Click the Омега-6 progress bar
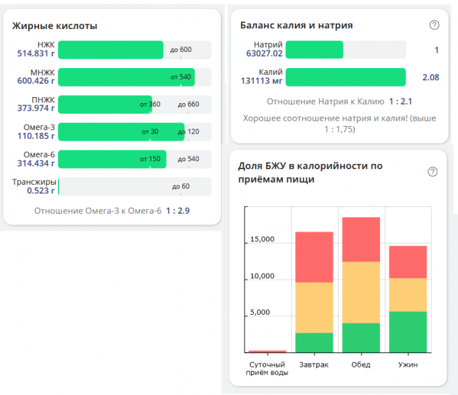This screenshot has height=395, width=458. click(x=112, y=159)
